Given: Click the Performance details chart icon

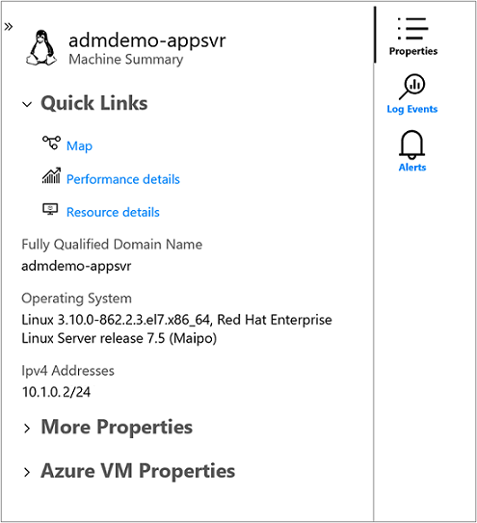Looking at the screenshot, I should (51, 175).
